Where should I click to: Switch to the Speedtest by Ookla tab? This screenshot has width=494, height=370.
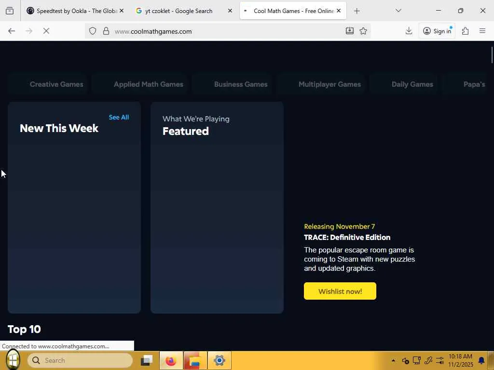click(75, 11)
